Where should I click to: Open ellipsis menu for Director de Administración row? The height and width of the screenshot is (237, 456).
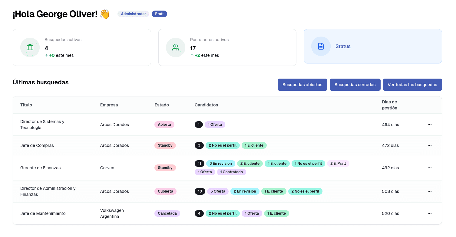point(429,191)
